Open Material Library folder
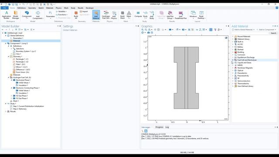 tap(243, 39)
